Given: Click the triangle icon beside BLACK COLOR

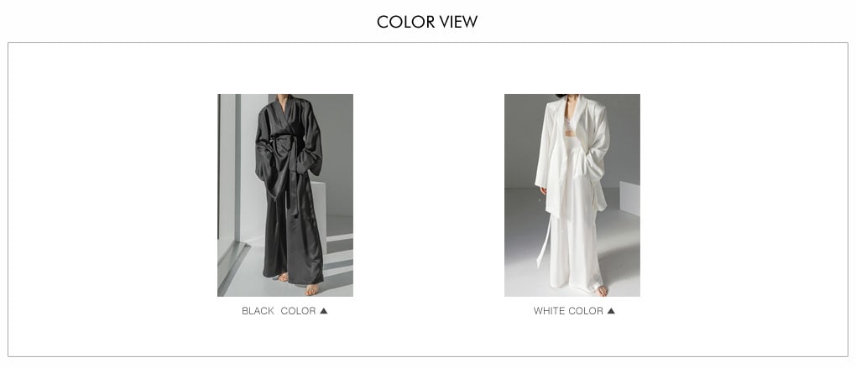Looking at the screenshot, I should coord(324,311).
